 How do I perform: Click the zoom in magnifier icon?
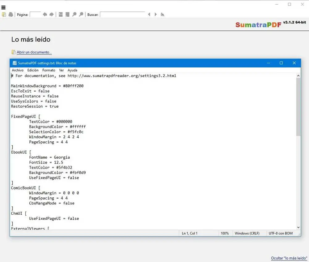[x=81, y=15]
